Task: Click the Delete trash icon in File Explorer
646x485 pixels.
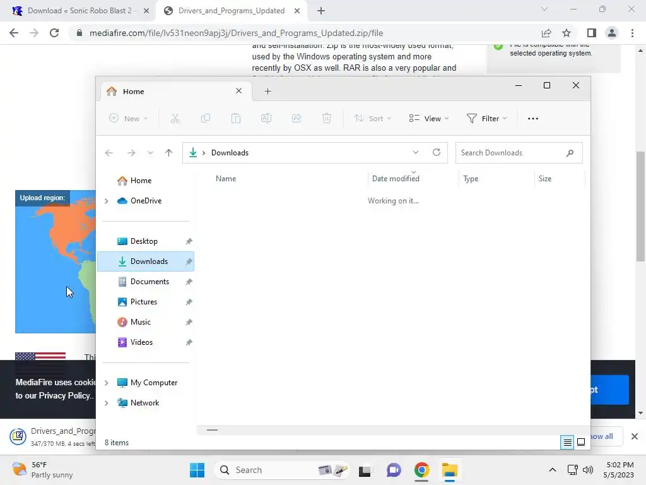Action: coord(326,119)
